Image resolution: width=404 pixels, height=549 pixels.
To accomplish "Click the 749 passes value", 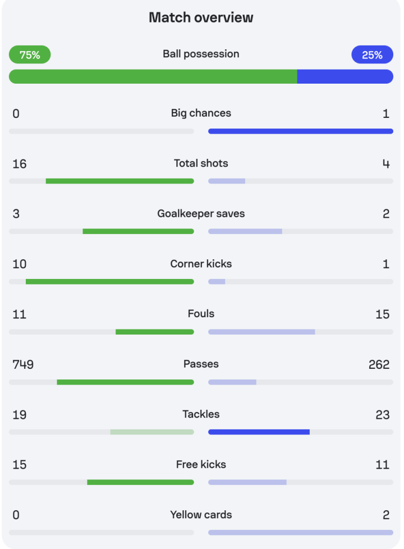I will [x=23, y=364].
